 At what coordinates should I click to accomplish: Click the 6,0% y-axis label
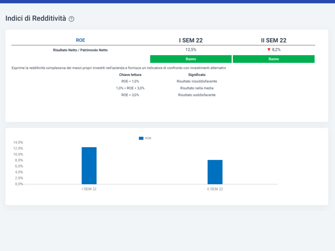(19, 166)
